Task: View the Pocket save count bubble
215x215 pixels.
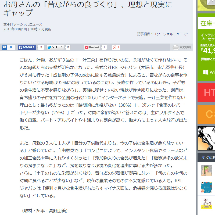Action: coord(104,47)
